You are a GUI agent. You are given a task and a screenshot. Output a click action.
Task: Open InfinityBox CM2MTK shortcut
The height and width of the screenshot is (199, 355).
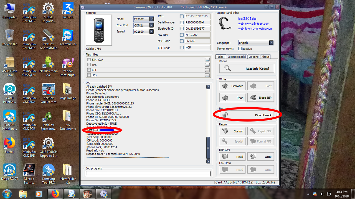[x=29, y=40]
